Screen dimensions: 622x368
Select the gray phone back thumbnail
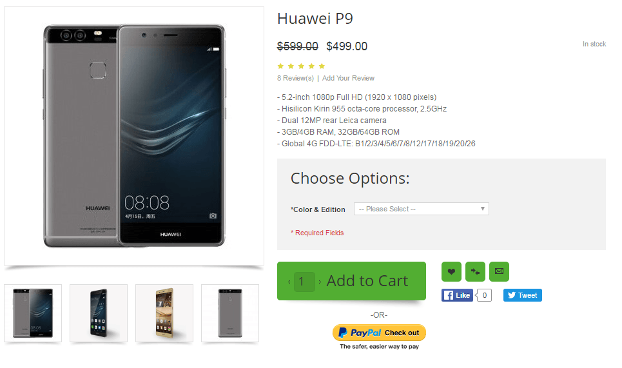[230, 313]
